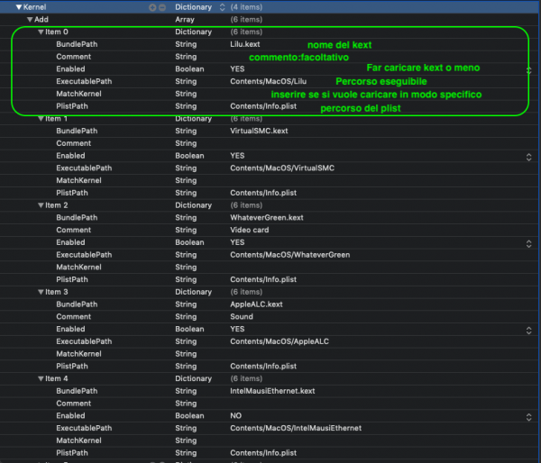Toggle Enabled value stepper for WhateverGreen
The width and height of the screenshot is (541, 463).
pyautogui.click(x=528, y=244)
